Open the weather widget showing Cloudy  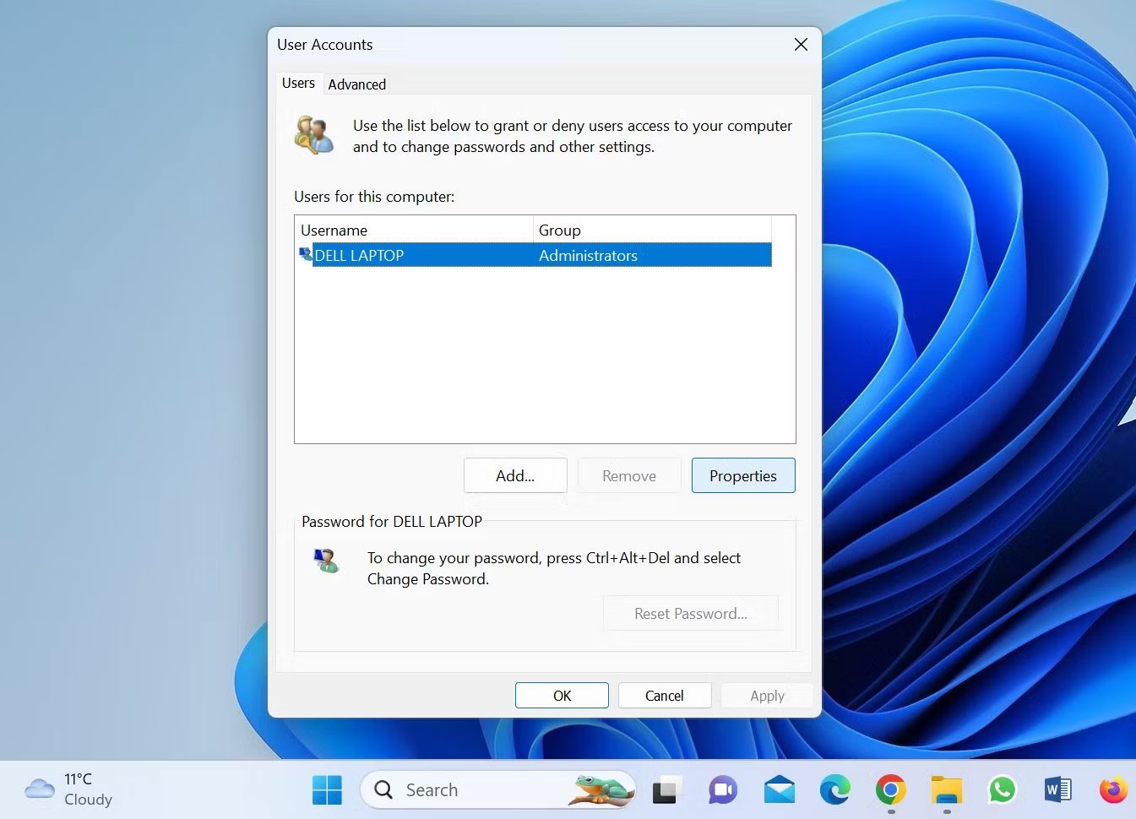69,789
